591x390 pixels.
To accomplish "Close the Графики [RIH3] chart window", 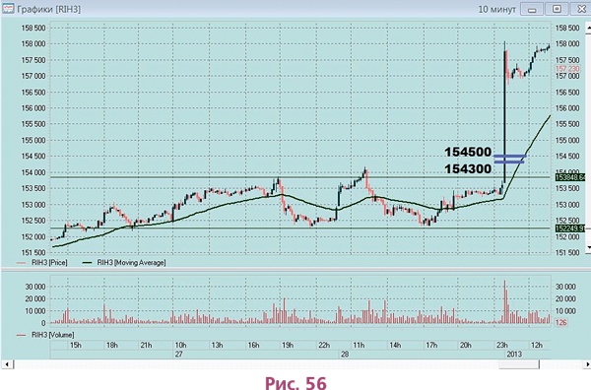I will [x=581, y=9].
